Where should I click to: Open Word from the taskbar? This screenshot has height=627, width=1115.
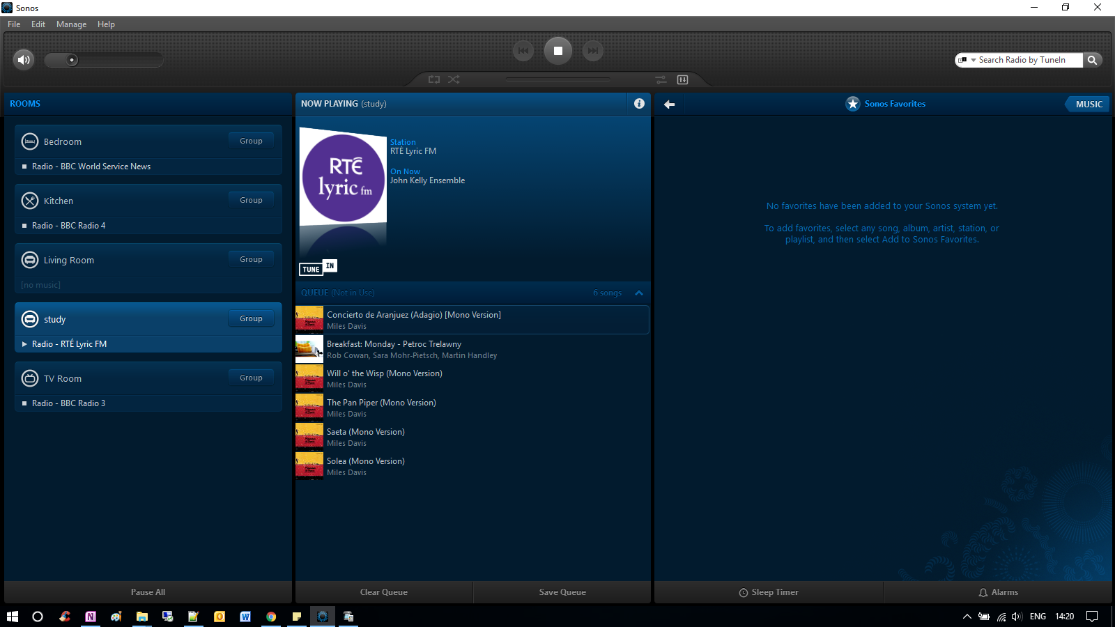tap(245, 617)
